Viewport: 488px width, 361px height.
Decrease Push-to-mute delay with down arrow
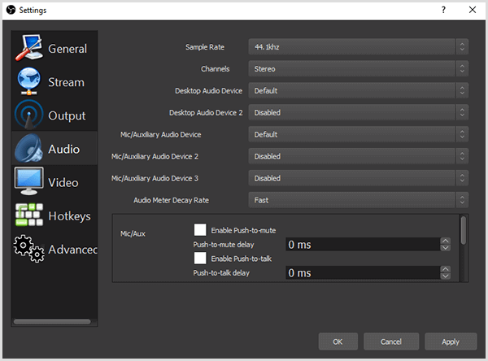tap(446, 248)
